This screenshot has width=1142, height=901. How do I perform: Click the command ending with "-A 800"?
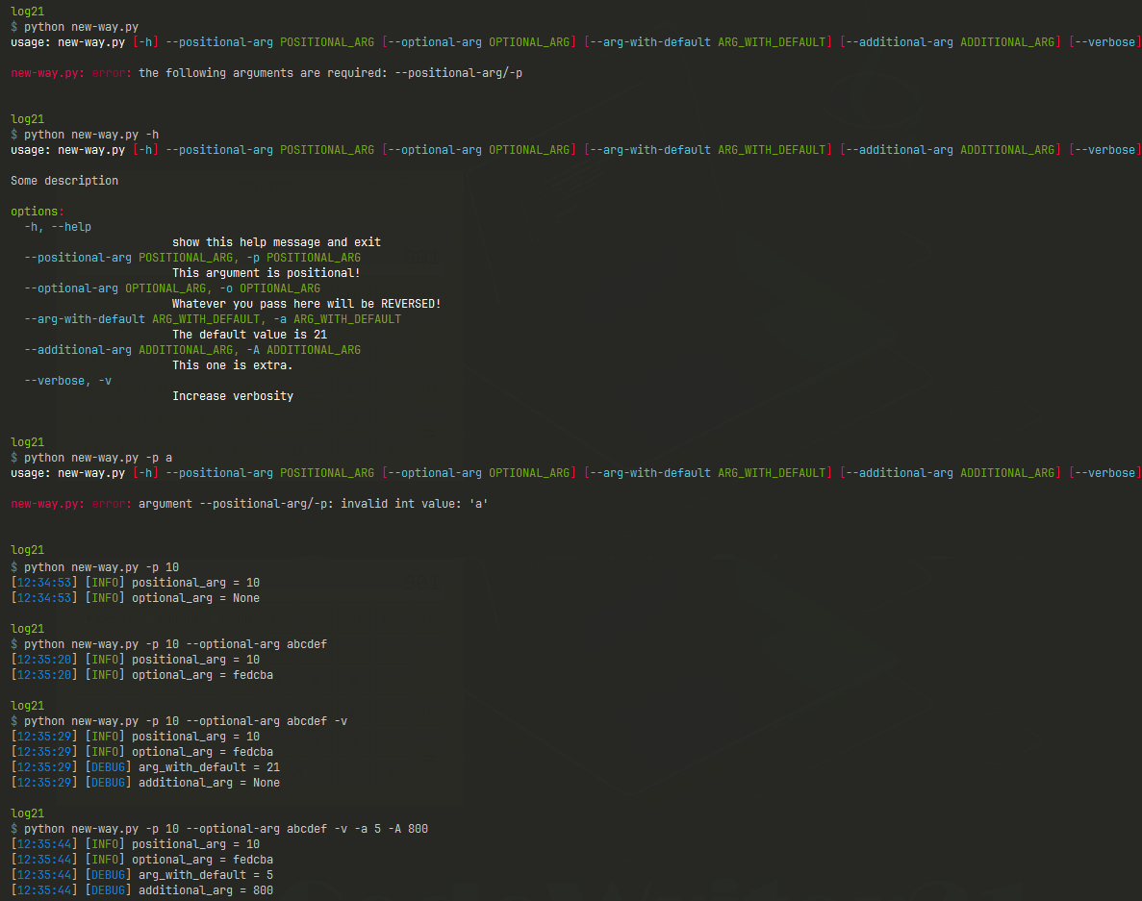click(226, 829)
